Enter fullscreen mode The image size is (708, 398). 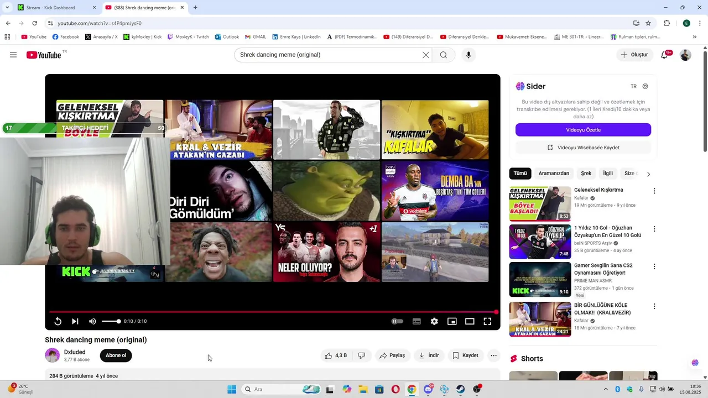pos(487,321)
